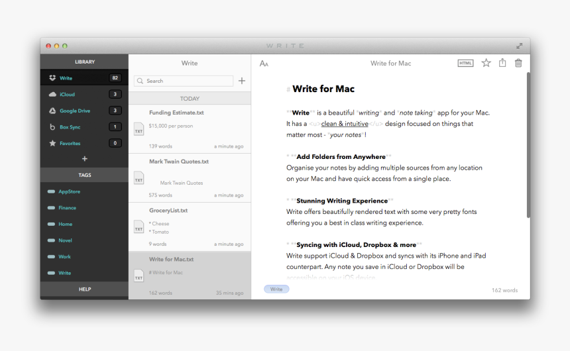Click the Favorites count badge 0
The height and width of the screenshot is (351, 570).
[115, 143]
